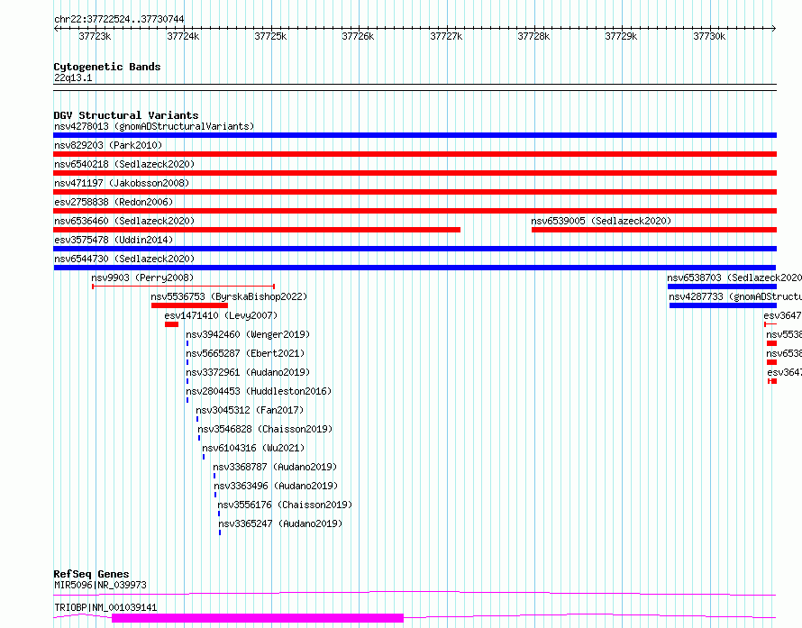The width and height of the screenshot is (802, 628).
Task: Click the red nsv829203 variant bar
Action: [415, 154]
